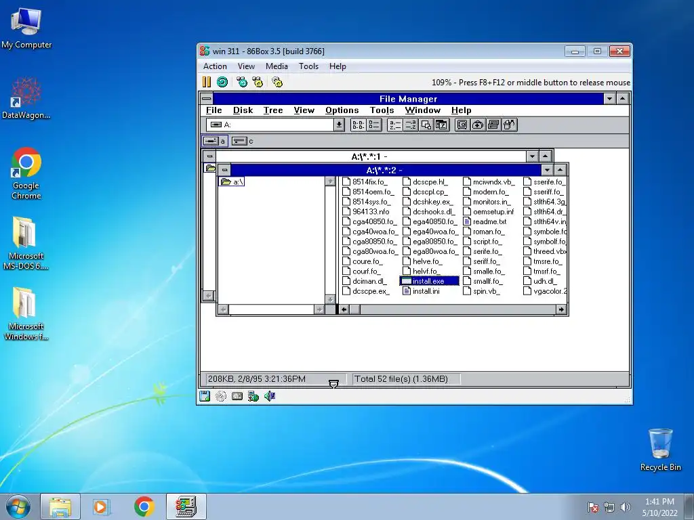Open the File menu in File Manager
This screenshot has width=694, height=520.
pyautogui.click(x=213, y=110)
